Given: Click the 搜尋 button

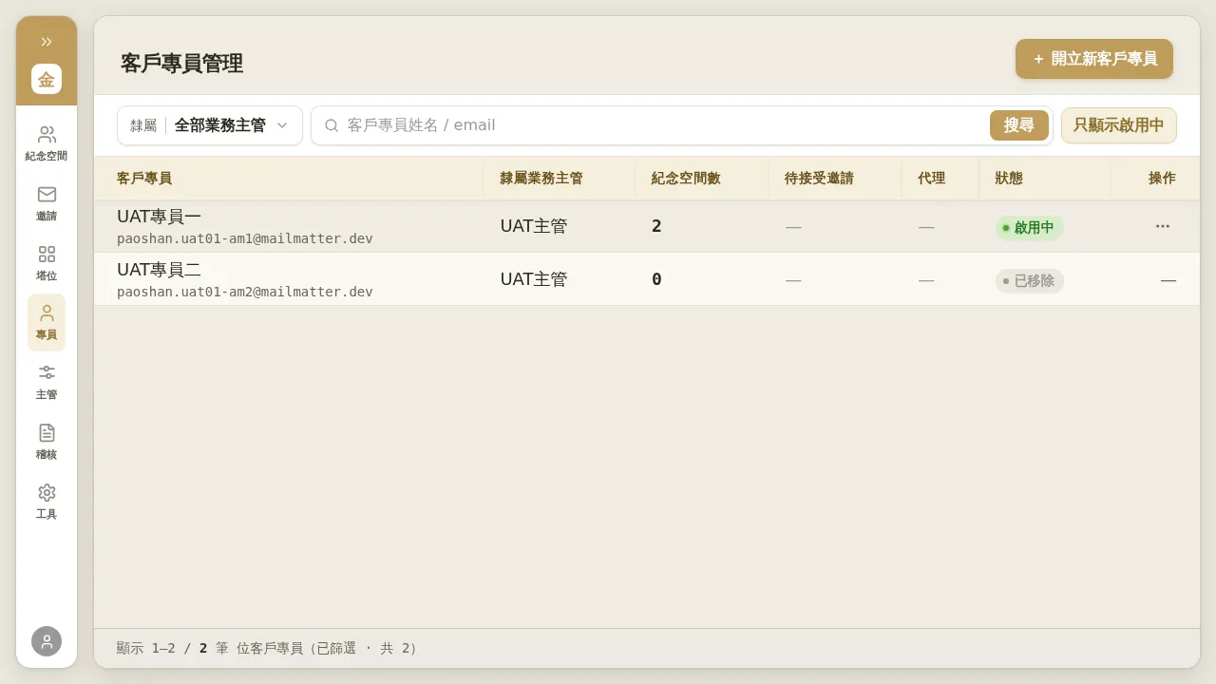Looking at the screenshot, I should pyautogui.click(x=1019, y=125).
